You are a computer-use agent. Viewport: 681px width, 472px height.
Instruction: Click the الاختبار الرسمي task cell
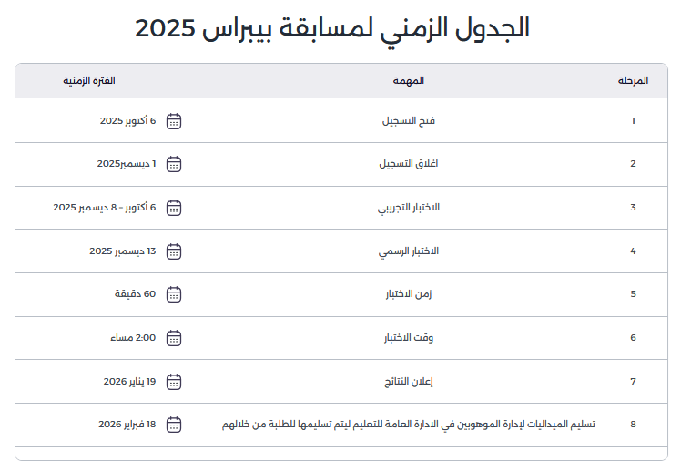(409, 251)
